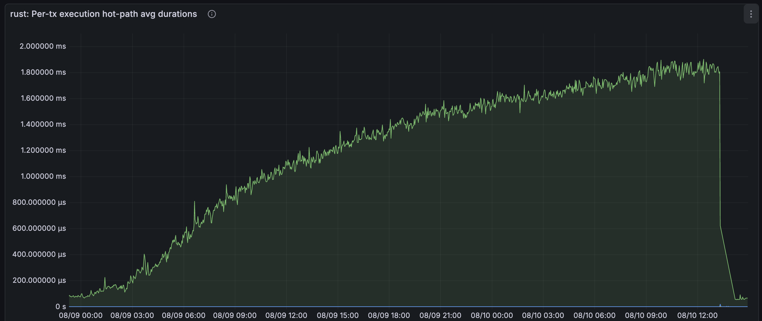
Task: Click the '08/09 12:00' time axis label
Action: tap(286, 315)
